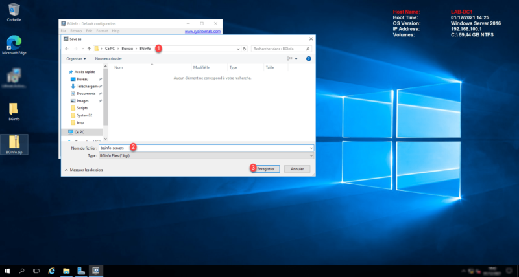The height and width of the screenshot is (277, 519).
Task: Click Ce PC in the address breadcrumb
Action: [x=110, y=49]
